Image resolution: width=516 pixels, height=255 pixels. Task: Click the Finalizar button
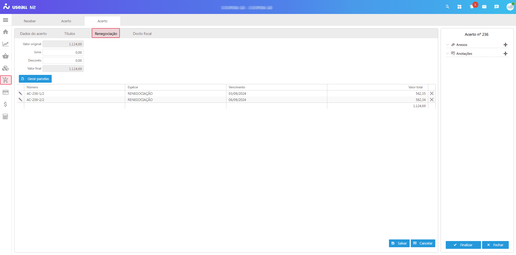click(463, 245)
